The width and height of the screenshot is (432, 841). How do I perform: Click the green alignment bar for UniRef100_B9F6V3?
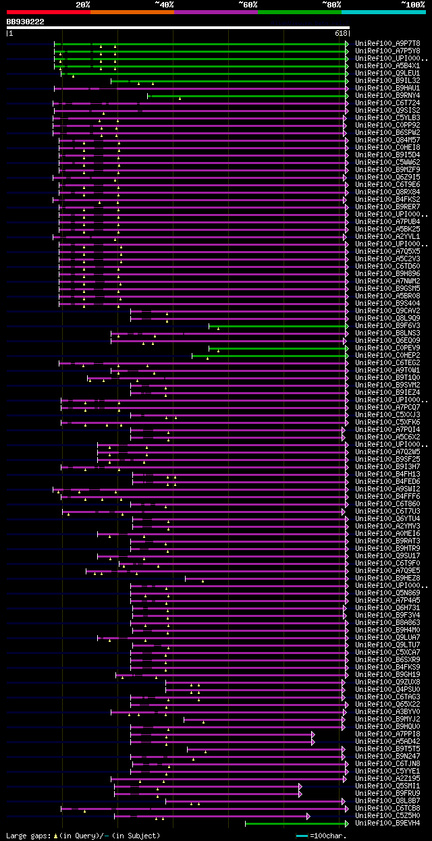[x=279, y=326]
